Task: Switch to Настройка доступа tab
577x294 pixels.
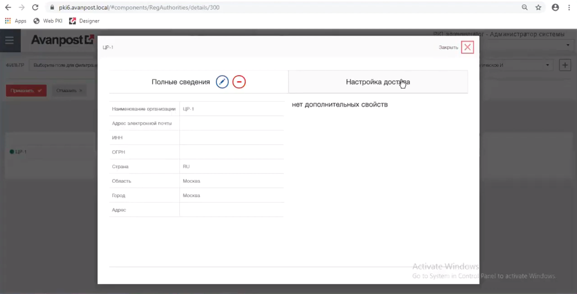Action: (x=378, y=82)
